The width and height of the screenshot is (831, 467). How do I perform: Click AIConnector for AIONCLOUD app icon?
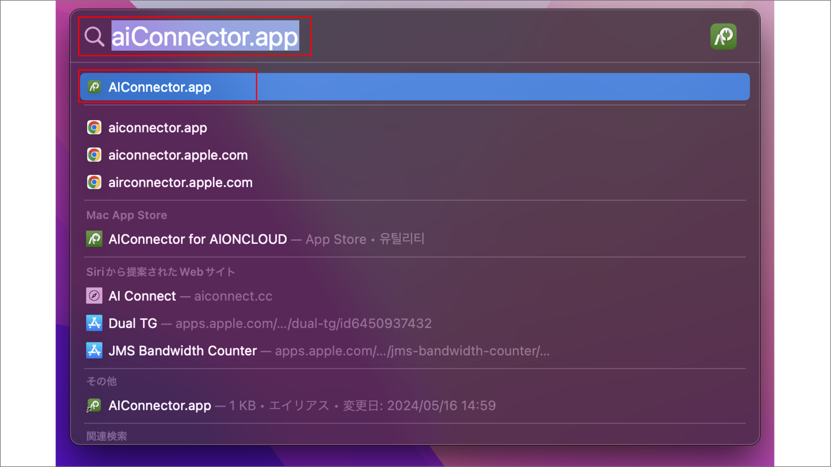[x=94, y=239]
